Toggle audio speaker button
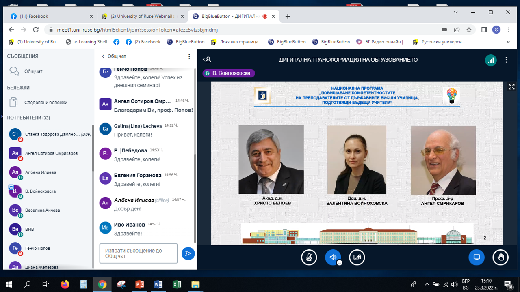The height and width of the screenshot is (292, 520). (333, 257)
